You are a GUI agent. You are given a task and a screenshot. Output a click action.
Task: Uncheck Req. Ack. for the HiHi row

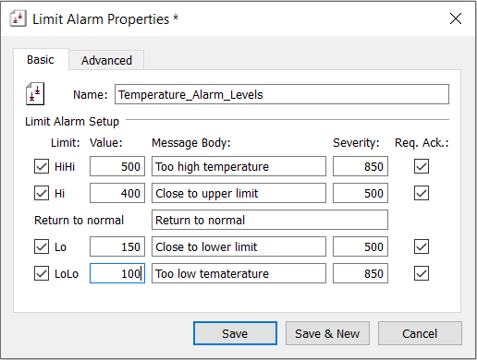click(x=422, y=166)
